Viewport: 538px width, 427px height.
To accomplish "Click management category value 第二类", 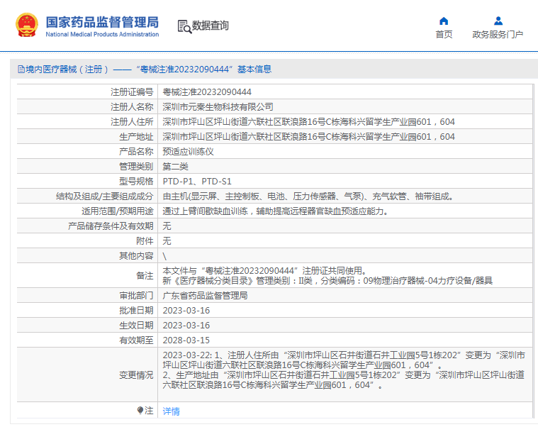I will [175, 167].
